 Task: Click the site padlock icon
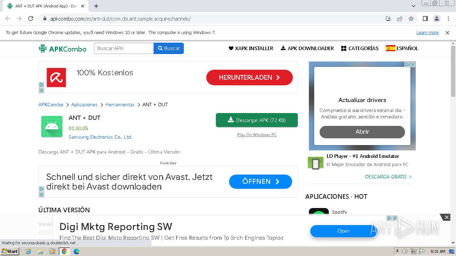pos(45,19)
